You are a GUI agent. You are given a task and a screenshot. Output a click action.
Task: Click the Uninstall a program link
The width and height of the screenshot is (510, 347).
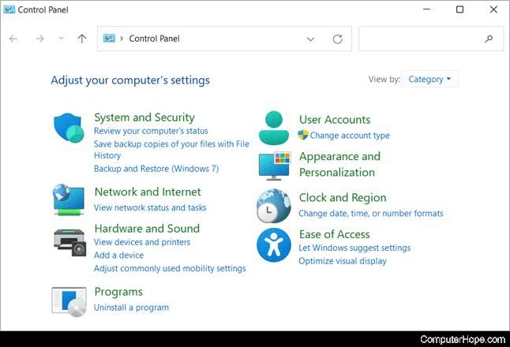131,308
